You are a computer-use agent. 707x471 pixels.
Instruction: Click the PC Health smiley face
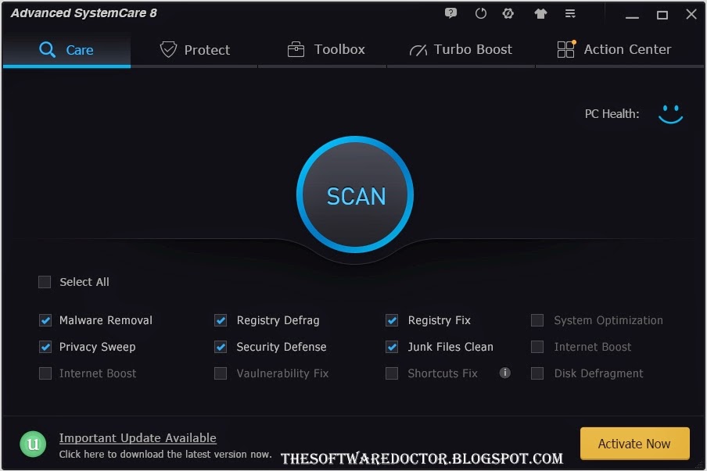point(670,114)
